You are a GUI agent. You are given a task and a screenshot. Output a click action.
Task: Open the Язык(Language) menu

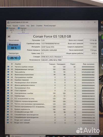click(50, 26)
